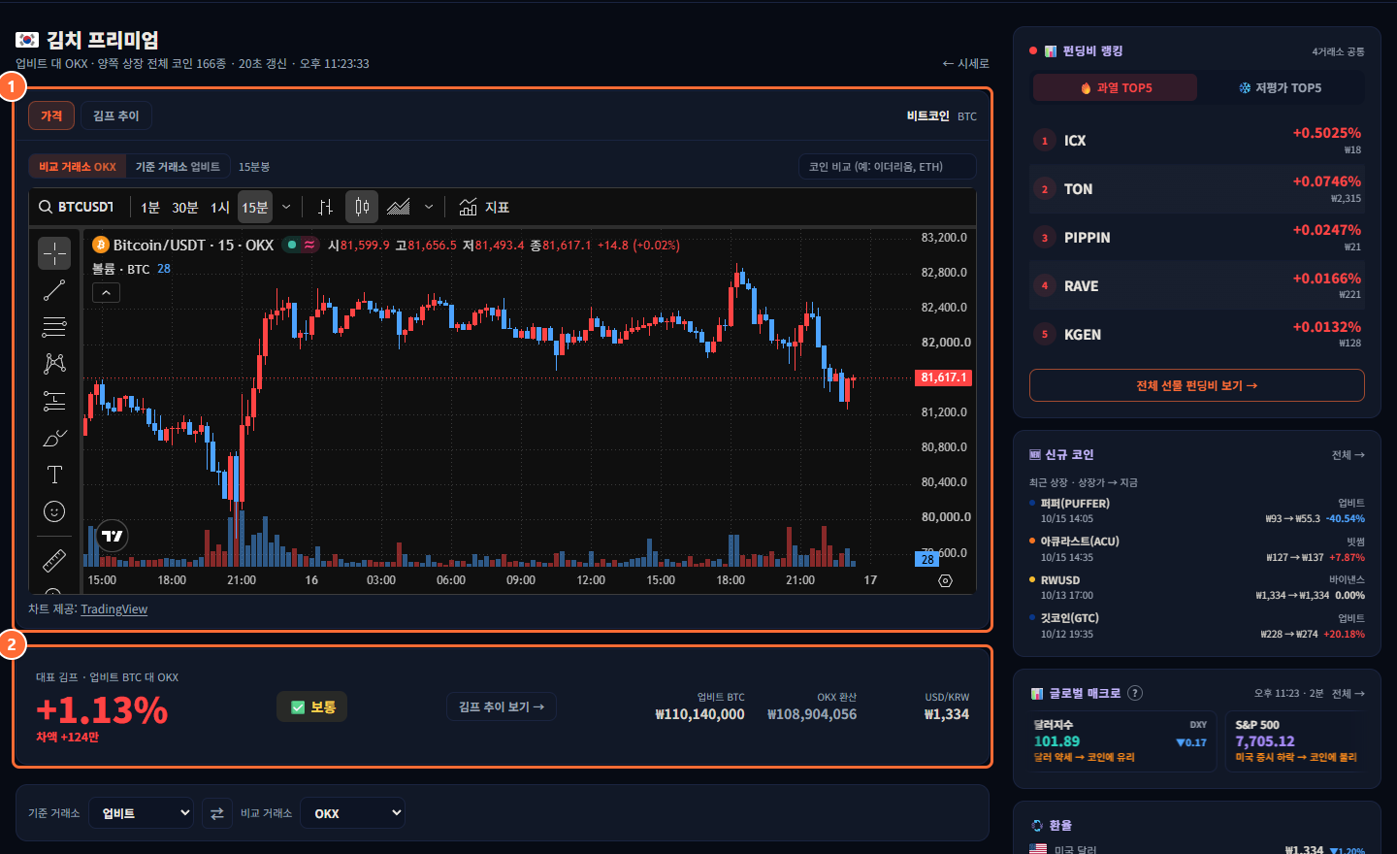Switch chart to area style
This screenshot has height=854, width=1397.
click(x=399, y=207)
